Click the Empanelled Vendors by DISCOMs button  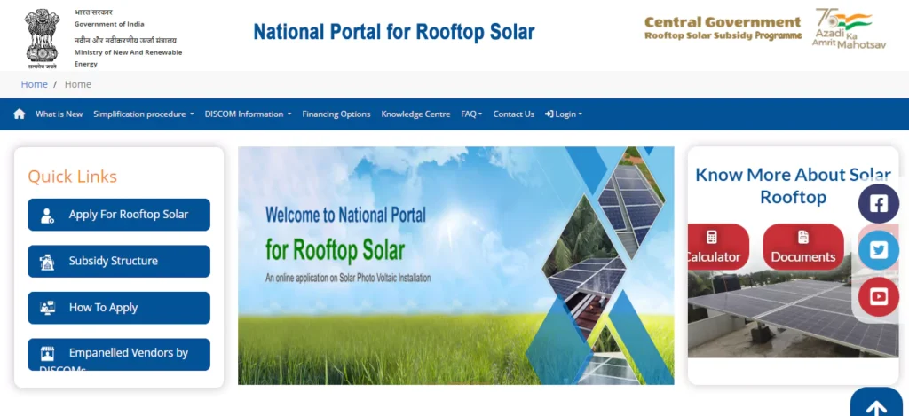coord(119,355)
